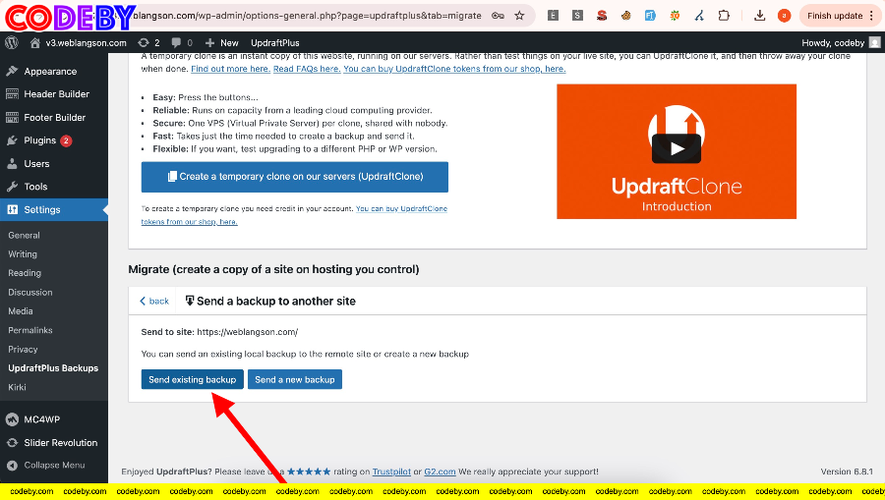The width and height of the screenshot is (885, 500).
Task: Open Media settings submenu
Action: [x=21, y=311]
